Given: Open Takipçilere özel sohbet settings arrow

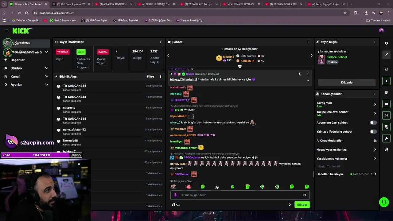Looking at the screenshot, I should click(375, 113).
